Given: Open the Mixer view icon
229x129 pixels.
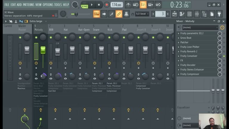Looking at the screenshot, I should click(197, 14).
